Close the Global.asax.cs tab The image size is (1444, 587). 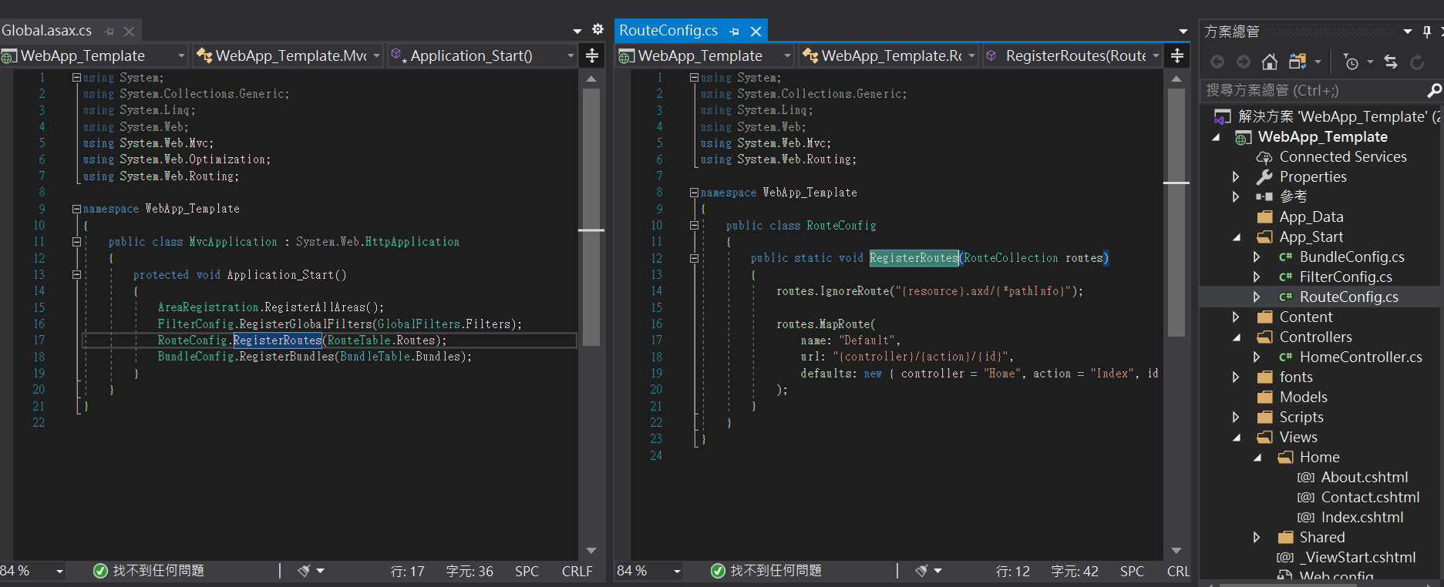pos(129,32)
